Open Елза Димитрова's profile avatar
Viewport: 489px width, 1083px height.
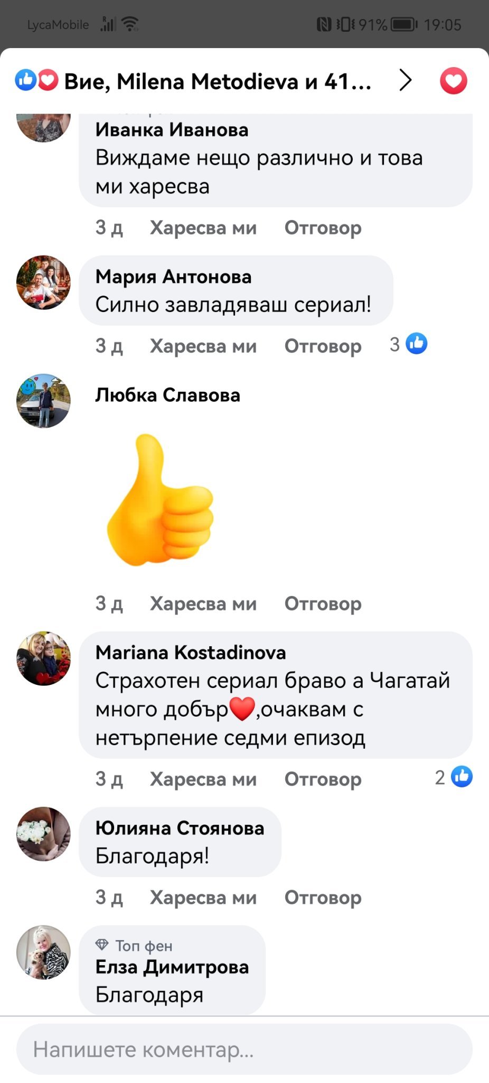pos(43,952)
